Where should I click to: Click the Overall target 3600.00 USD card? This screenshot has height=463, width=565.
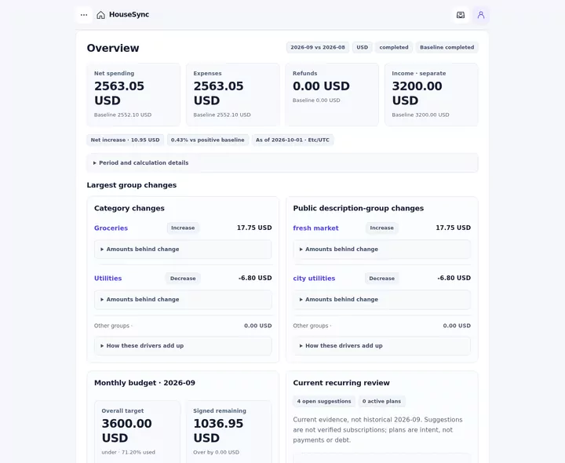(x=137, y=432)
